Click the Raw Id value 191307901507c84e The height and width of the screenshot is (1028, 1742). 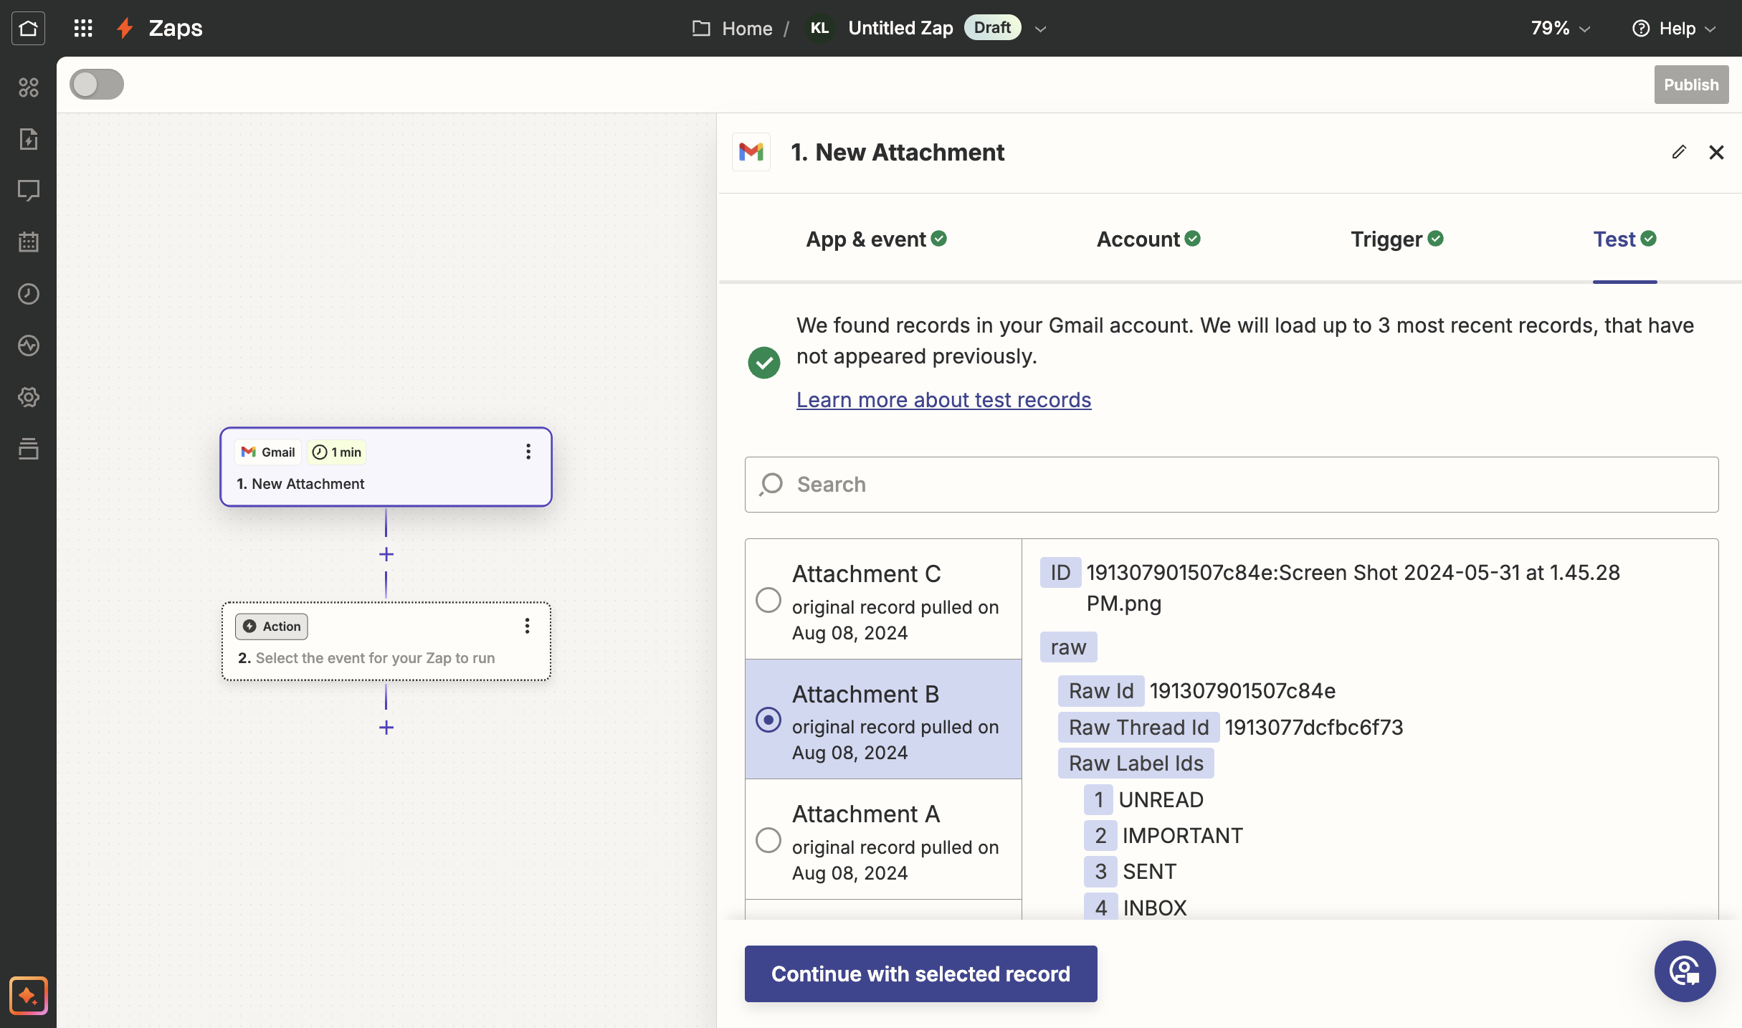[x=1242, y=691]
